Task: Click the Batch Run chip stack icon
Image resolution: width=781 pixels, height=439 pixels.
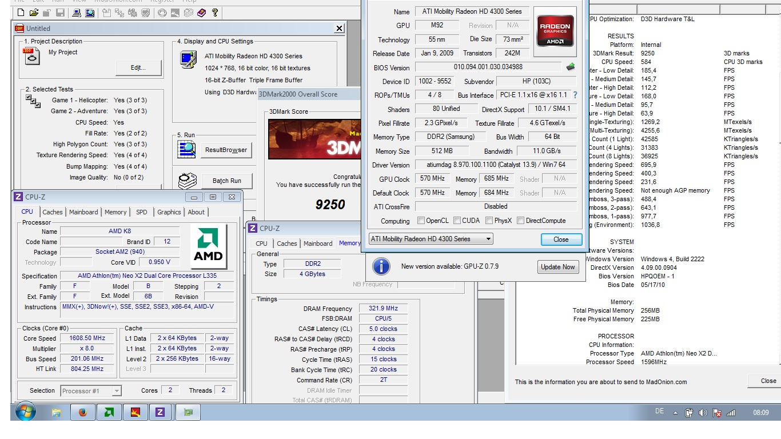Action: pyautogui.click(x=187, y=181)
